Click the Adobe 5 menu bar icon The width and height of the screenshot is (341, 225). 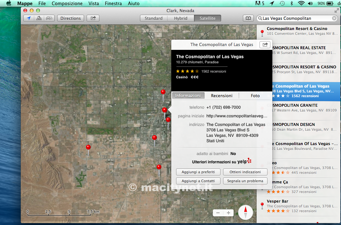pos(260,3)
